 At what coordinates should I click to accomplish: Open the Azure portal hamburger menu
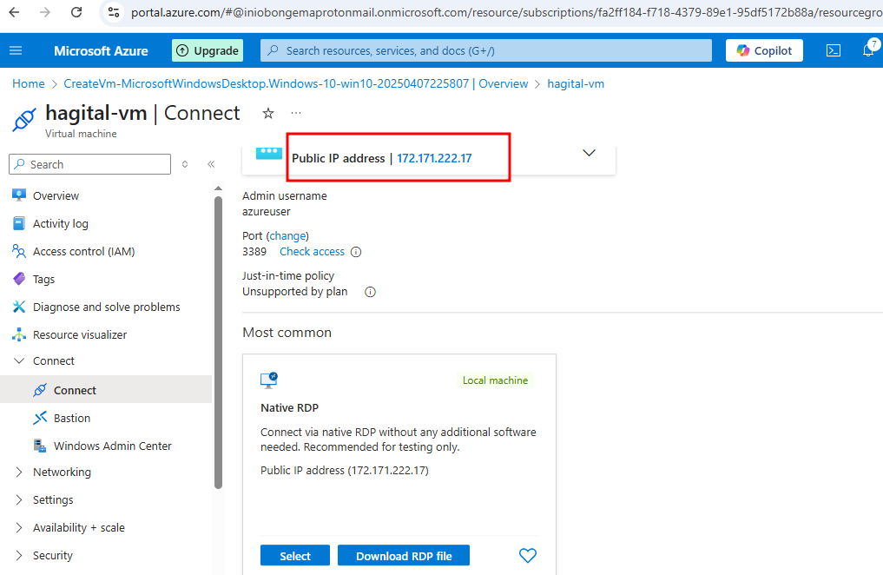[16, 50]
